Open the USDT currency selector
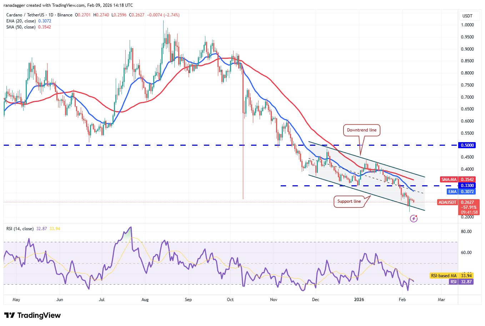Viewport: 485px width, 326px height. click(467, 16)
